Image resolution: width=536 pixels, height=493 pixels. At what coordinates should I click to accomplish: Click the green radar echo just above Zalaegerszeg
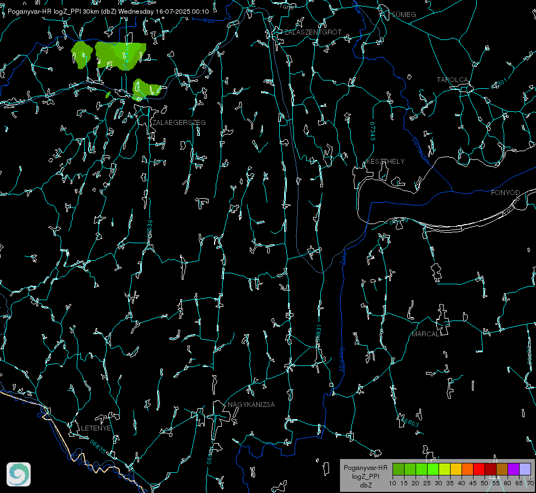click(145, 90)
